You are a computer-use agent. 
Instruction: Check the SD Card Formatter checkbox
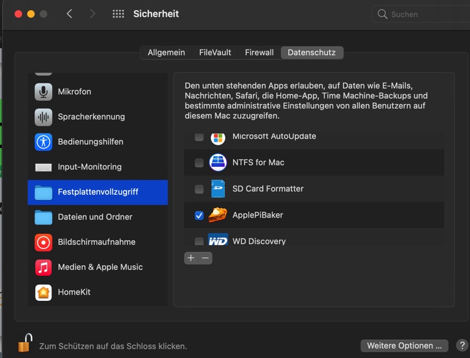tap(199, 189)
